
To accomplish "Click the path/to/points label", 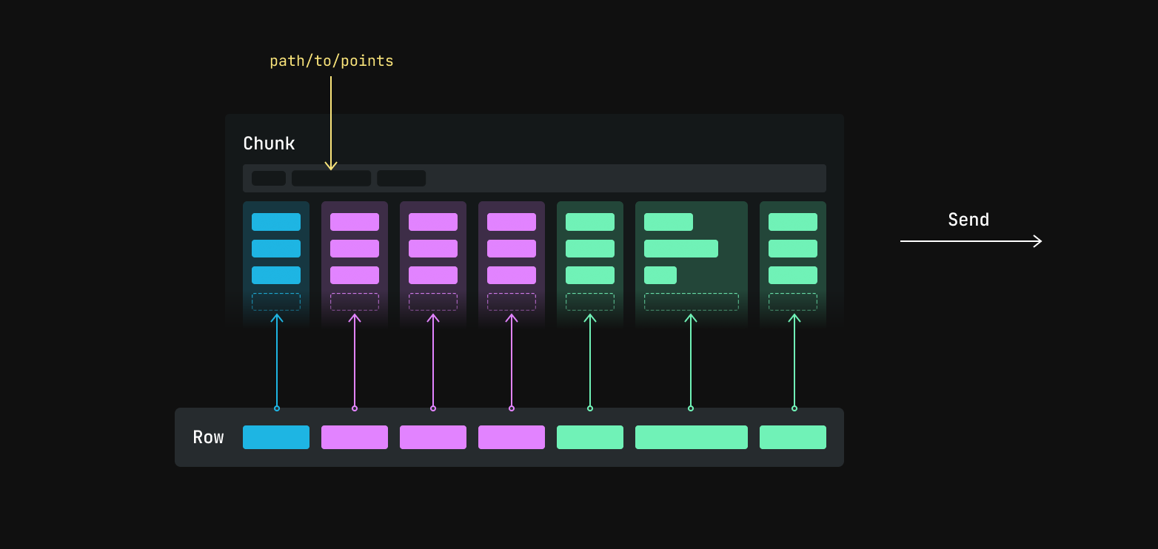I will [332, 61].
